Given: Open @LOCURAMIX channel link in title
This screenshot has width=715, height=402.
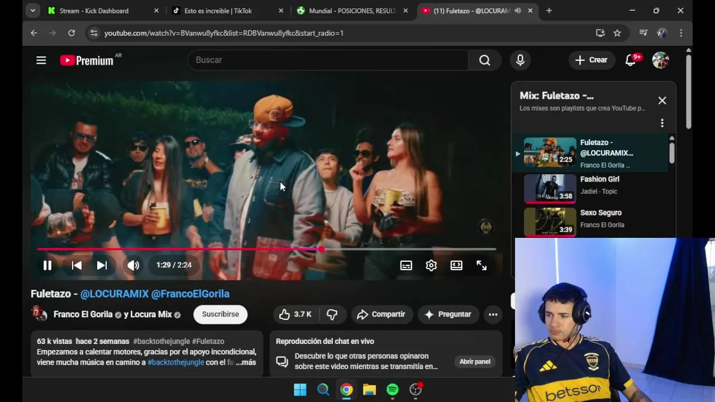Looking at the screenshot, I should pos(115,294).
